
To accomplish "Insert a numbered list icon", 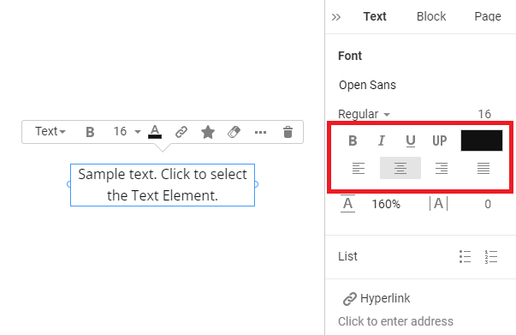I will (491, 256).
